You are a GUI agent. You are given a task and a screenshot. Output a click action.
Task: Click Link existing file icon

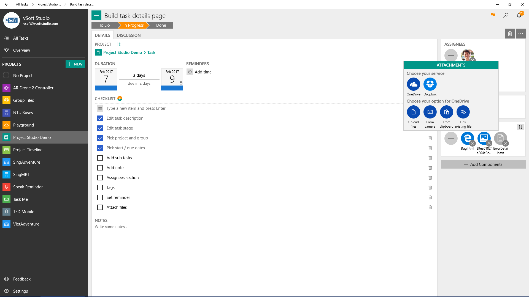463,112
